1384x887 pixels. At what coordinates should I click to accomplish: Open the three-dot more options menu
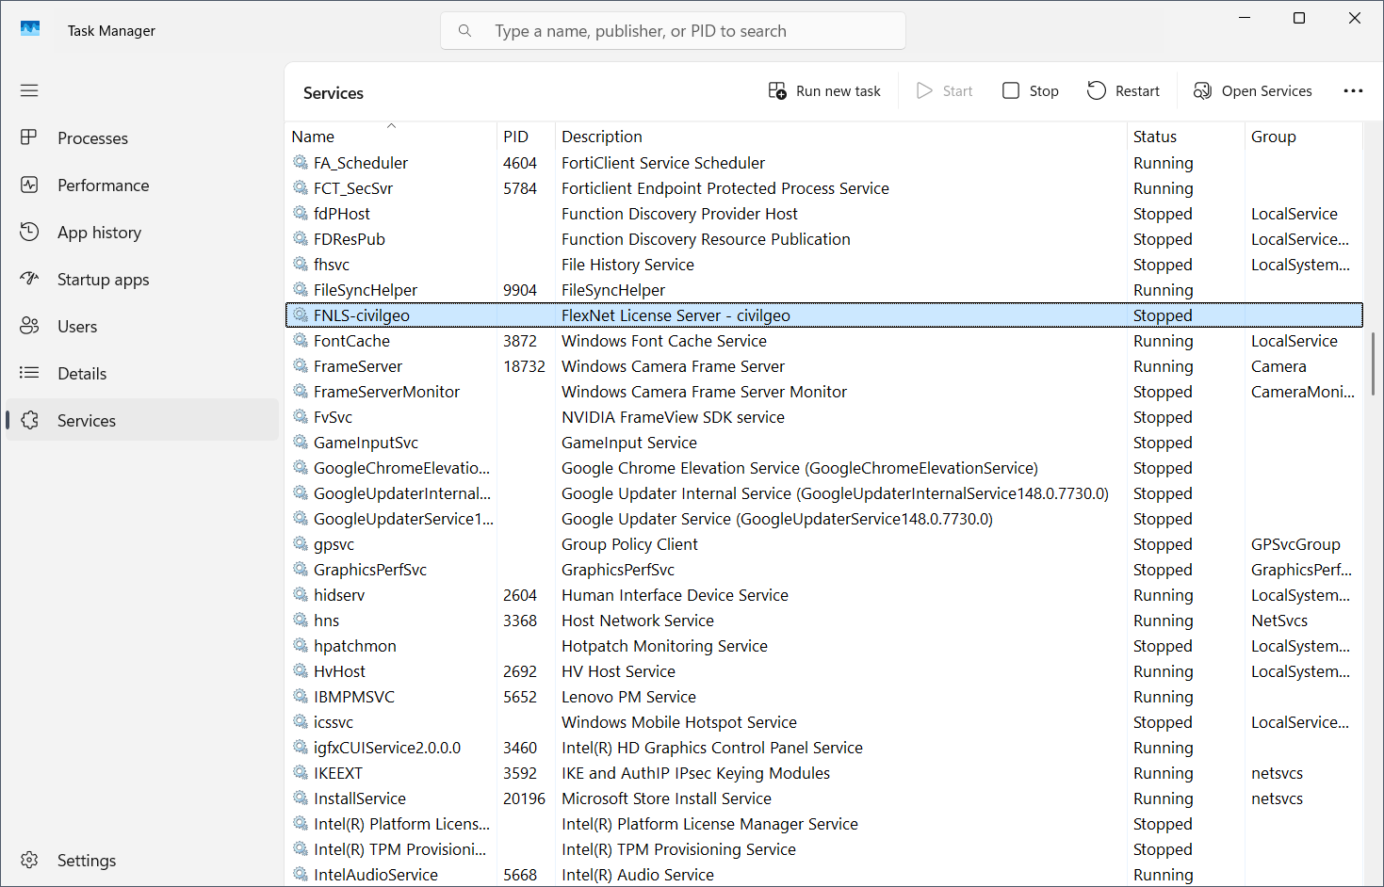[1353, 90]
